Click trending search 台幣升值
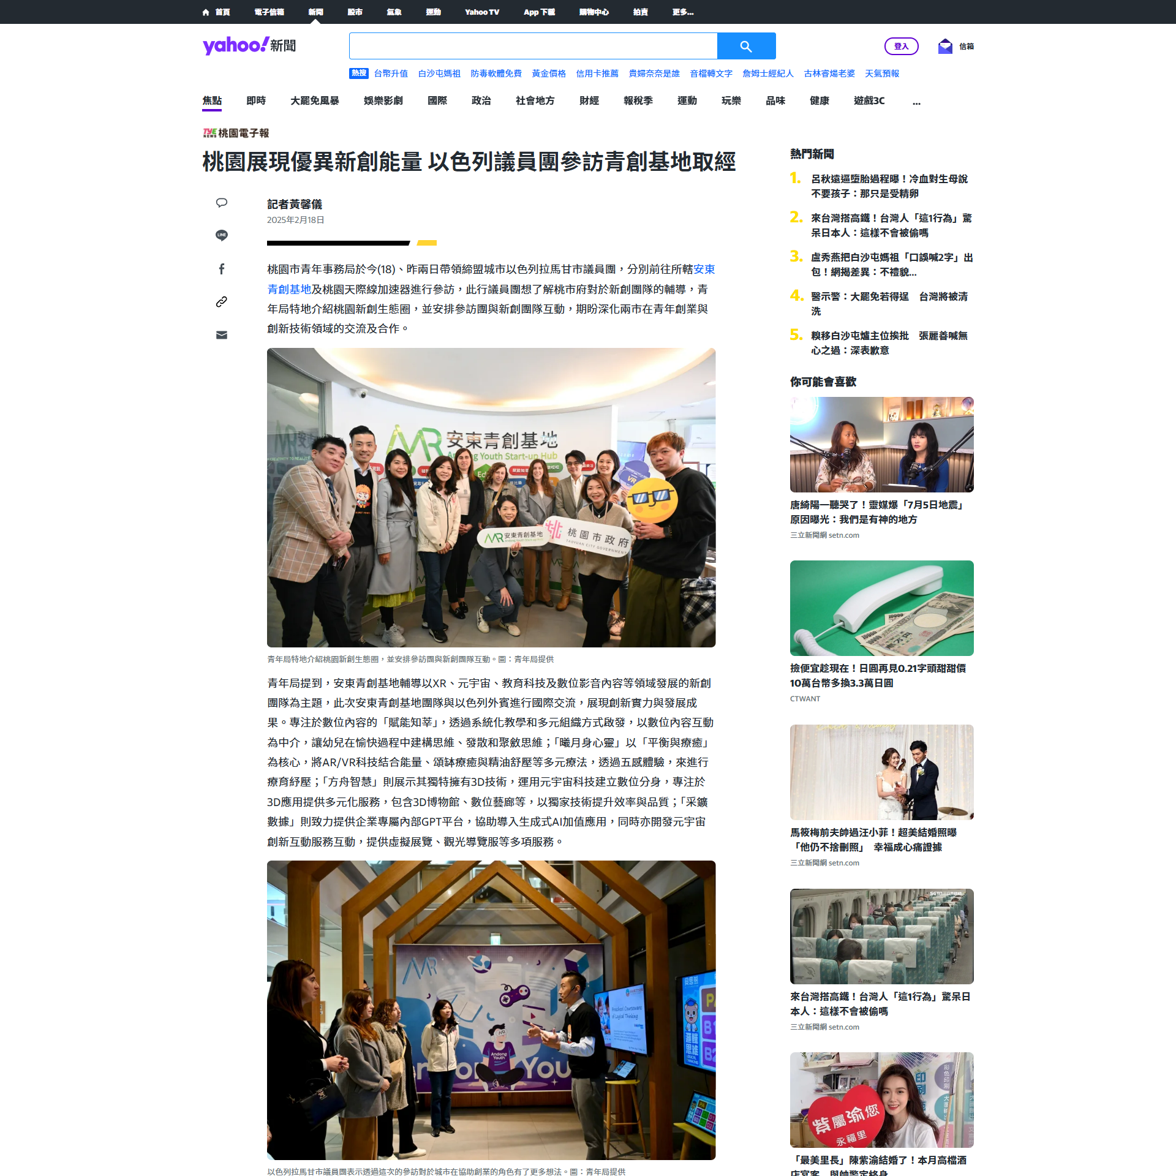1176x1176 pixels. coord(391,73)
